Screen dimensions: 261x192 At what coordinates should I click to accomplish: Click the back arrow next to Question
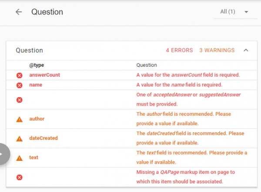coord(18,12)
